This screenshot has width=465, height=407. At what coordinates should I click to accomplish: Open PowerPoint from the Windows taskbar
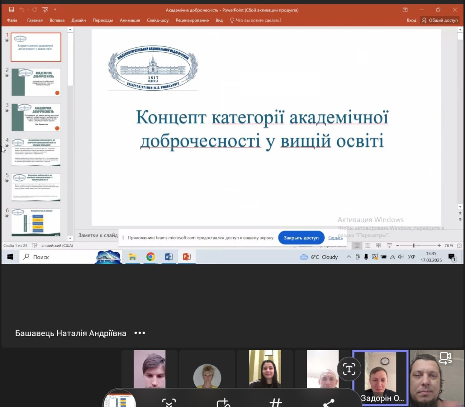tap(187, 257)
